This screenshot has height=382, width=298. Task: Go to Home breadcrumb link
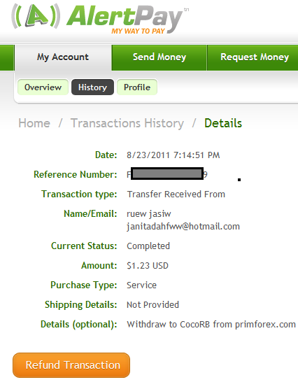[34, 123]
